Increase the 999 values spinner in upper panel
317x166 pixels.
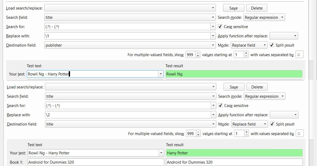tap(198, 53)
